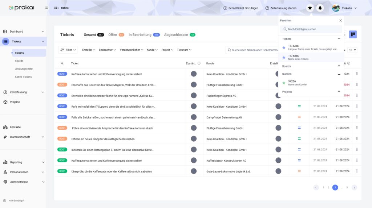Open the favorites star icon in header
This screenshot has width=372, height=208.
[310, 8]
